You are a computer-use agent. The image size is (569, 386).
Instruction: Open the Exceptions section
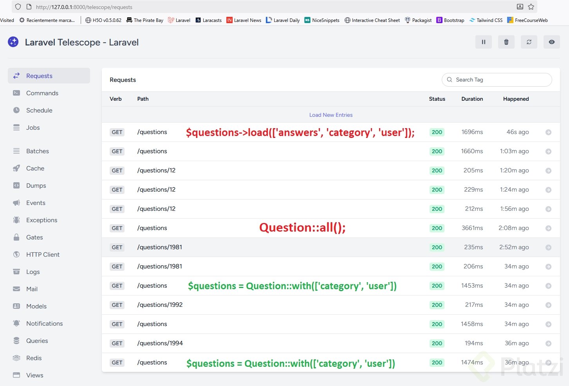click(42, 220)
